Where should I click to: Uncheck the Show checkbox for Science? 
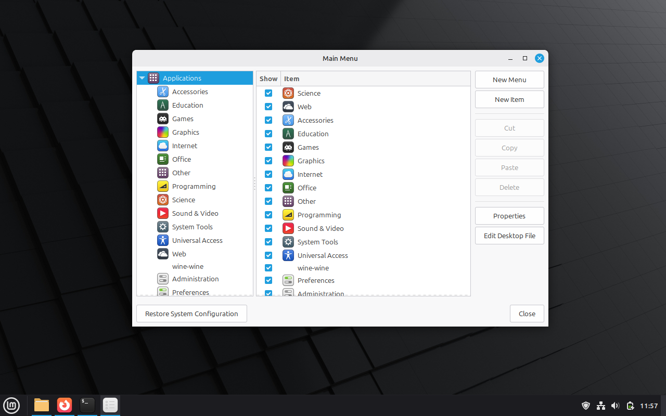tap(268, 93)
